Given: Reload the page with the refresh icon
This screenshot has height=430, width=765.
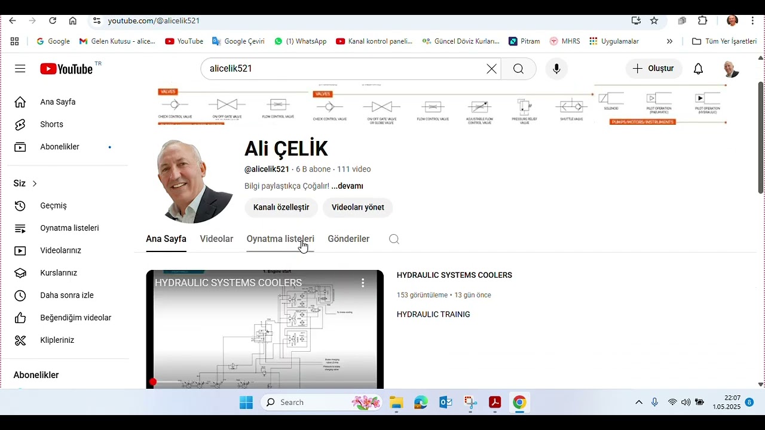Looking at the screenshot, I should tap(53, 20).
